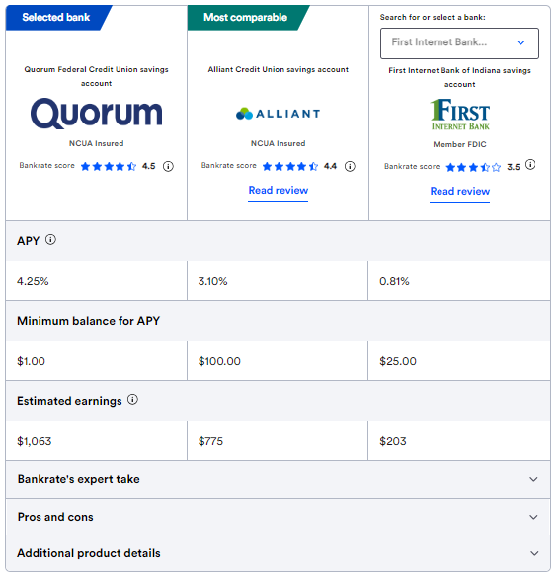Click First Internet Bank's star rating
The width and height of the screenshot is (560, 576).
coord(473,168)
